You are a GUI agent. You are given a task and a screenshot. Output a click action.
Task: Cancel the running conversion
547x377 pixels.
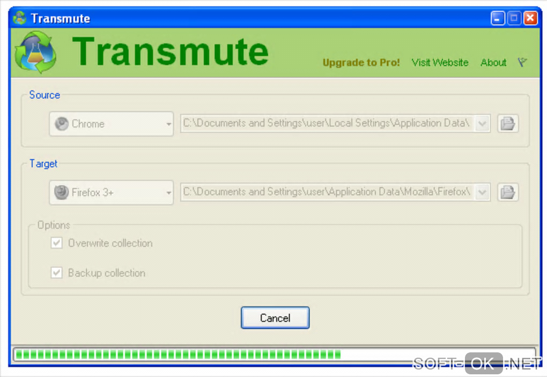(x=275, y=318)
